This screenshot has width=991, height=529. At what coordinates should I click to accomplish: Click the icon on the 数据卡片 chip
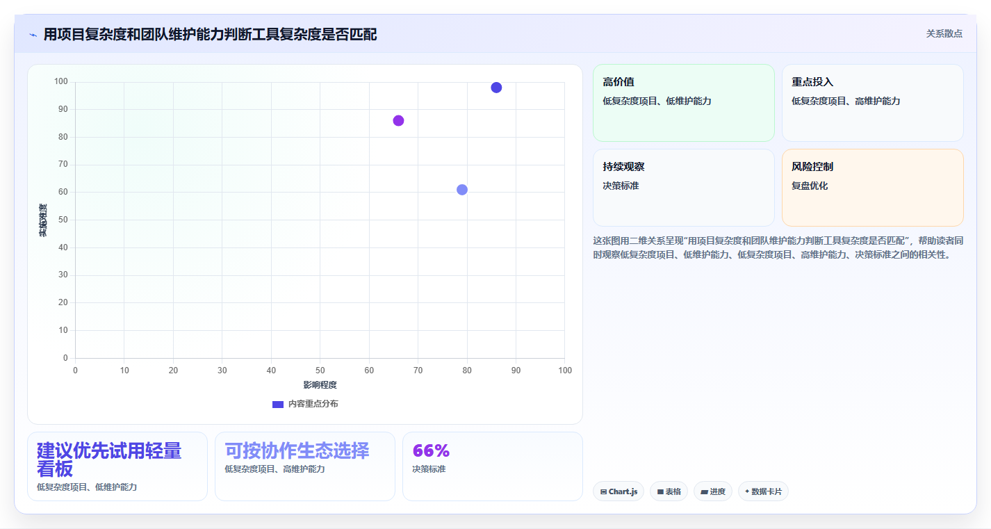point(747,491)
